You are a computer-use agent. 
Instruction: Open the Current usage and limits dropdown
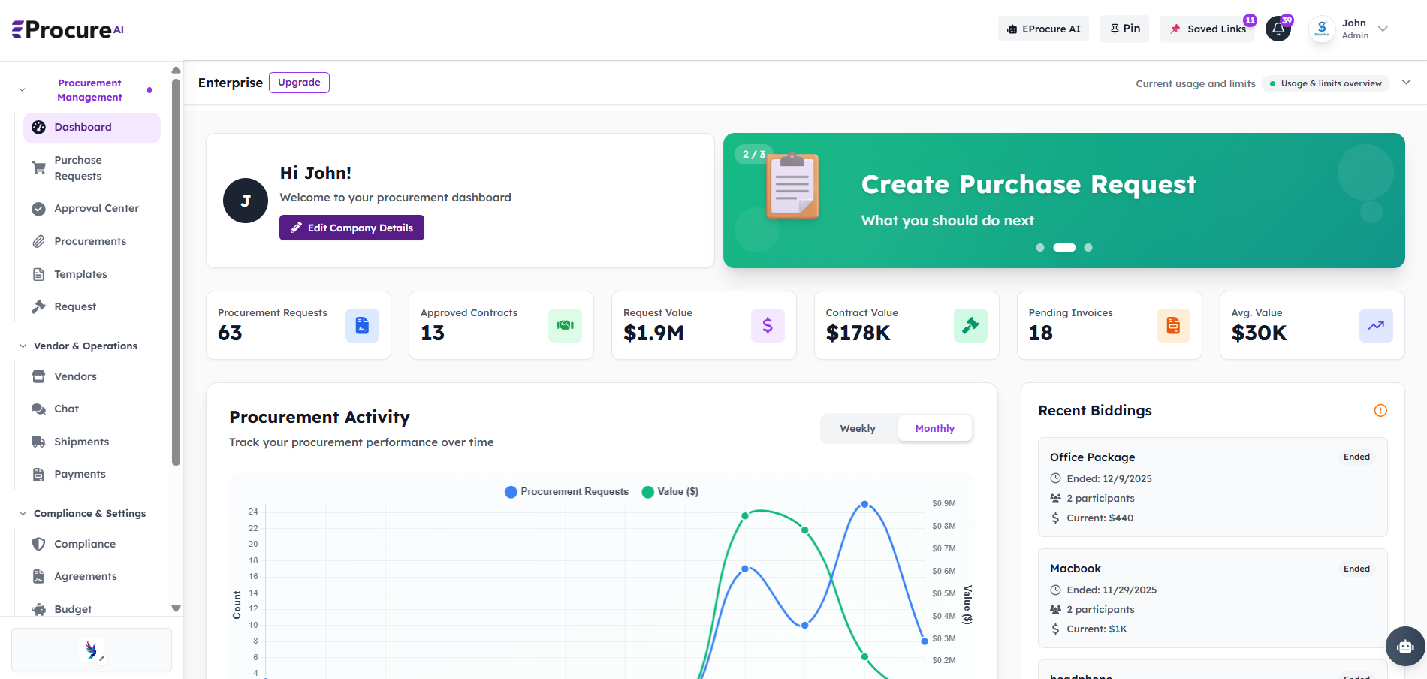[x=1406, y=83]
